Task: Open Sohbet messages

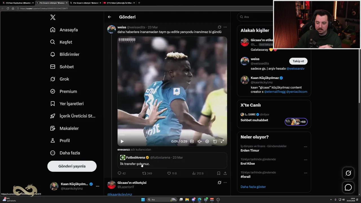Action: pos(62,67)
